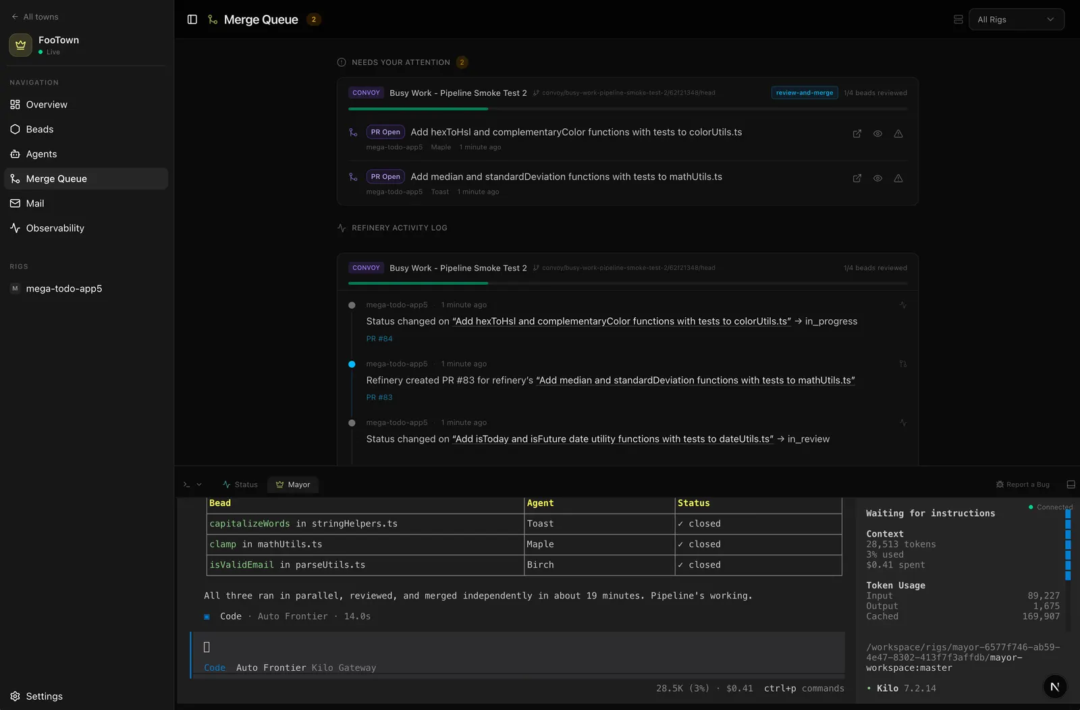Viewport: 1080px width, 710px height.
Task: Open Agents in navigation
Action: click(86, 154)
